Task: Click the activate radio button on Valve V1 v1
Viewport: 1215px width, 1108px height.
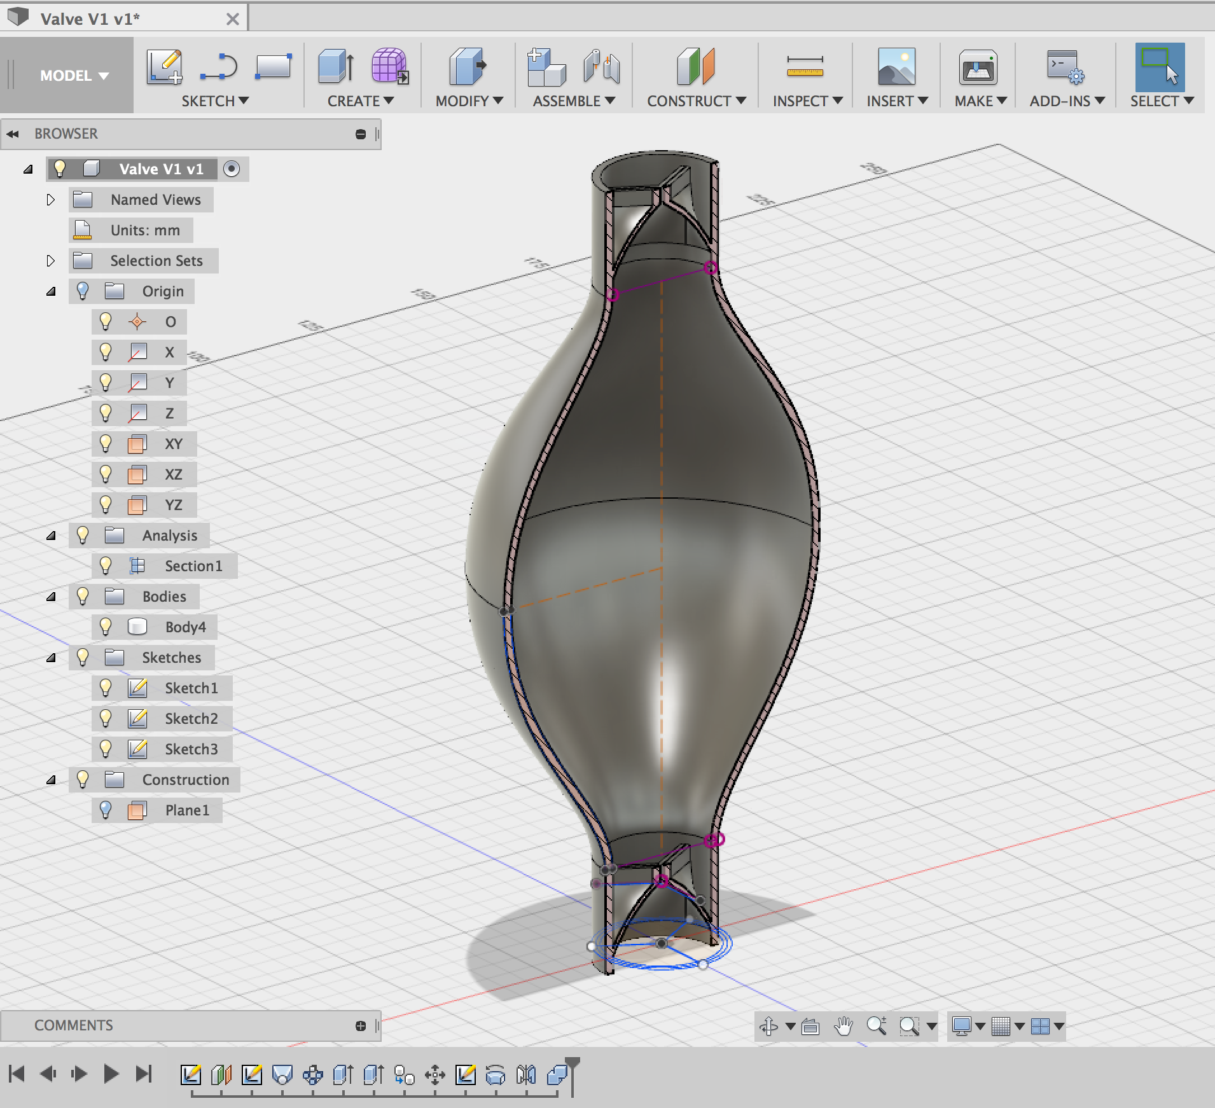Action: (x=232, y=169)
